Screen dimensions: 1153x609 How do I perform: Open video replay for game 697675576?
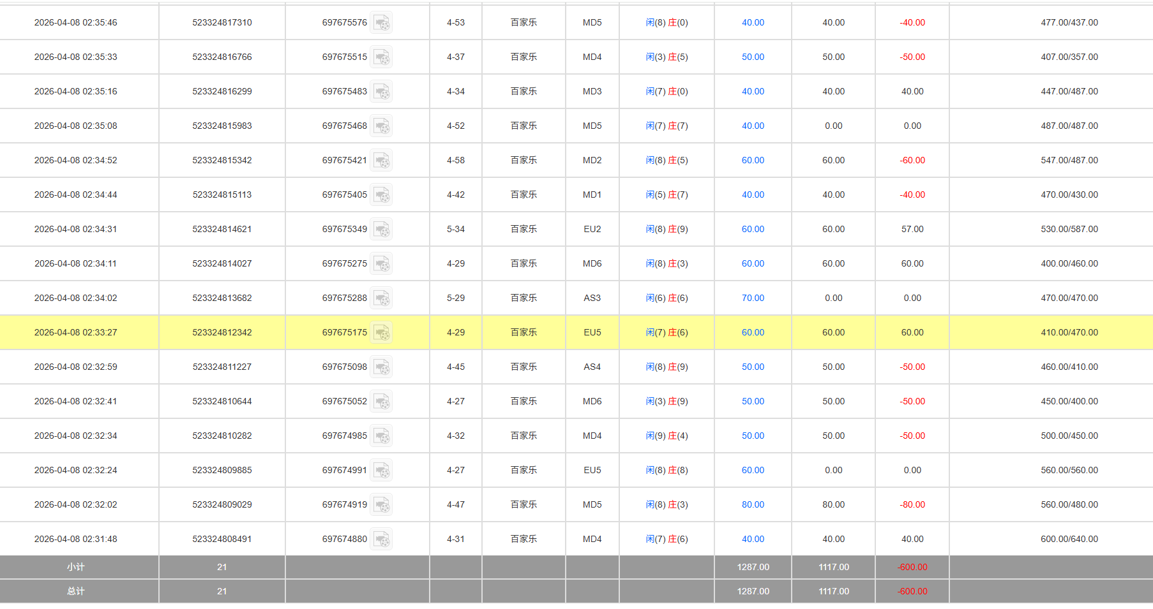pyautogui.click(x=382, y=22)
